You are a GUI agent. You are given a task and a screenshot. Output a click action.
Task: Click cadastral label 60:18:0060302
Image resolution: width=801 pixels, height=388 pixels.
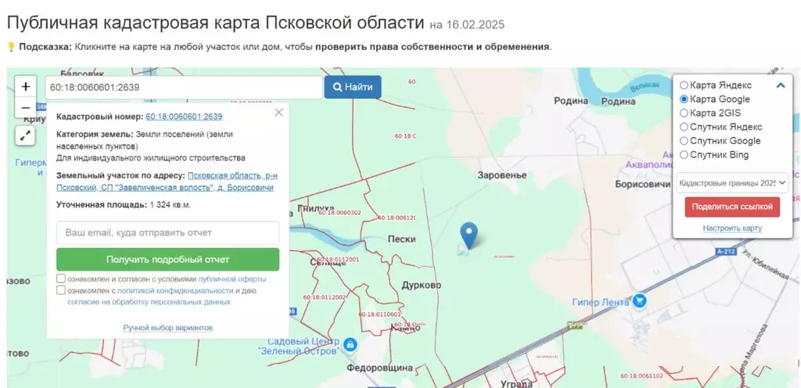(x=339, y=212)
